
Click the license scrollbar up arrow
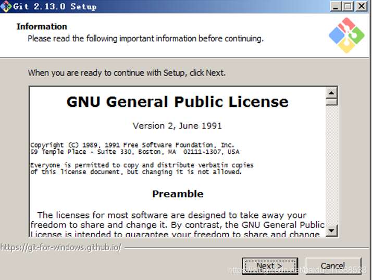coord(331,93)
